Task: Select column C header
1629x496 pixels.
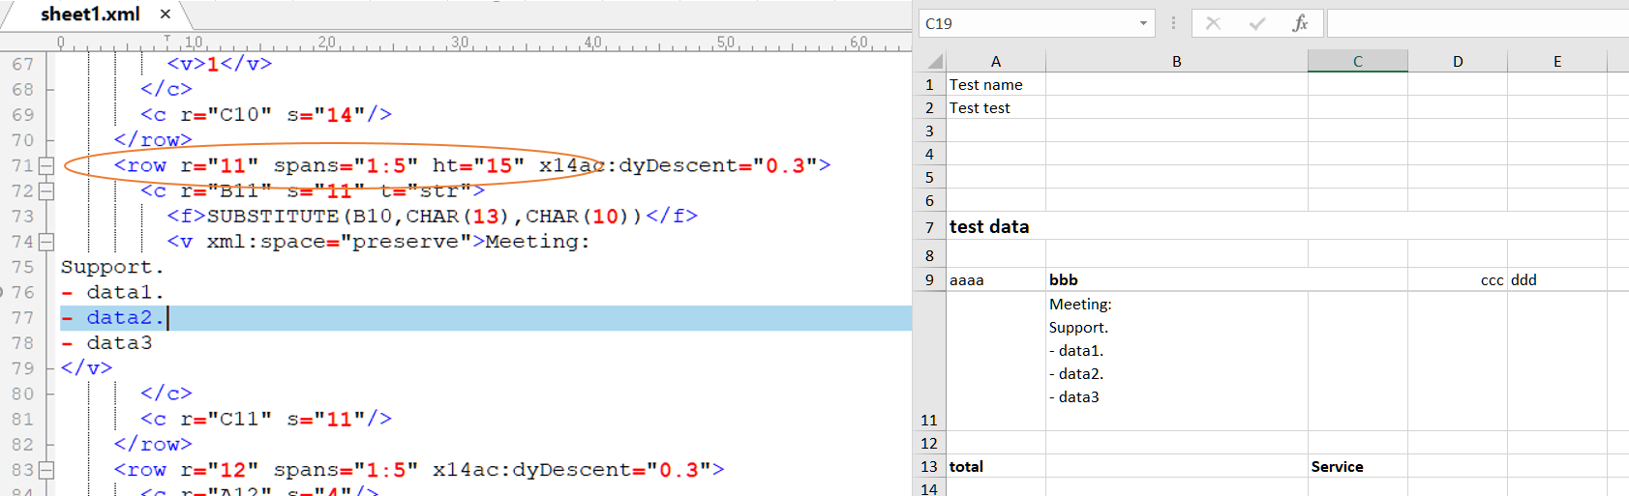Action: [1357, 61]
